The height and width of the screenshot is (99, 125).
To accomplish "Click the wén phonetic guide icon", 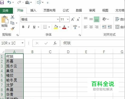I will click(75, 27).
